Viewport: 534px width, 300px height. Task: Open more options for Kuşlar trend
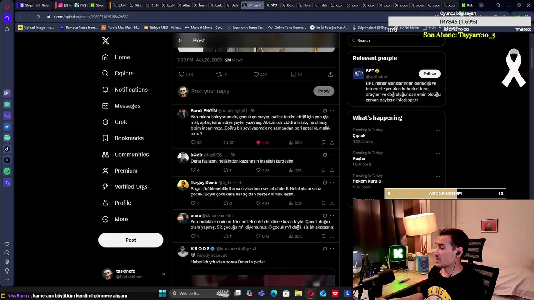coord(438,153)
